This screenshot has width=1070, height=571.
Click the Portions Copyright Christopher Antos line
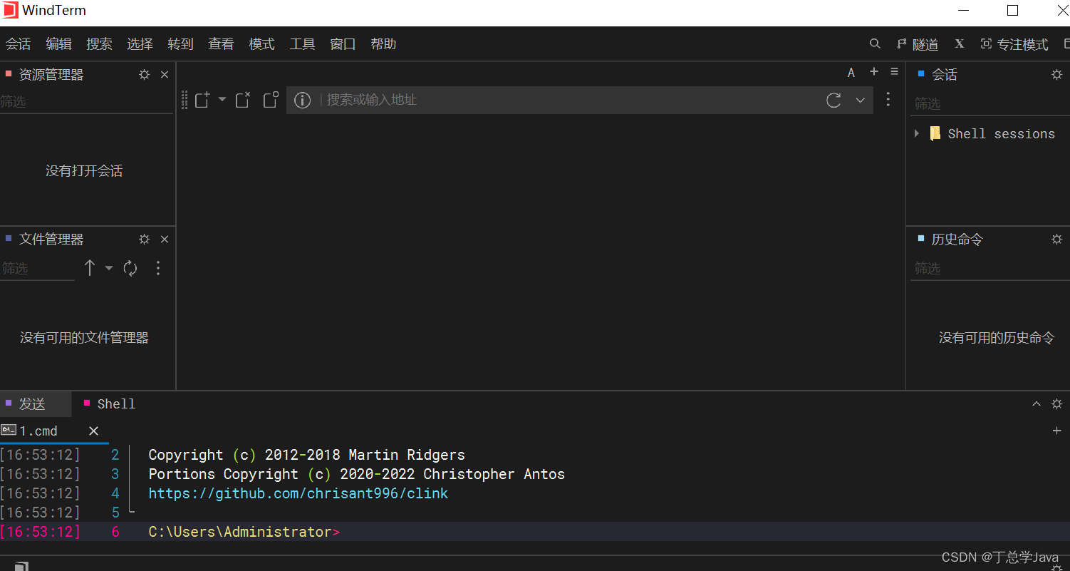(x=357, y=474)
